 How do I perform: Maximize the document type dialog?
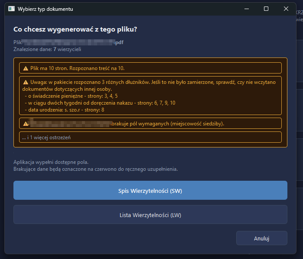(x=266, y=9)
